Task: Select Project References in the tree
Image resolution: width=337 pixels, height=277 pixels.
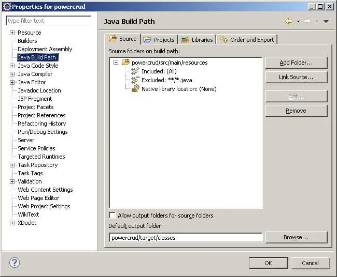Action: click(41, 115)
